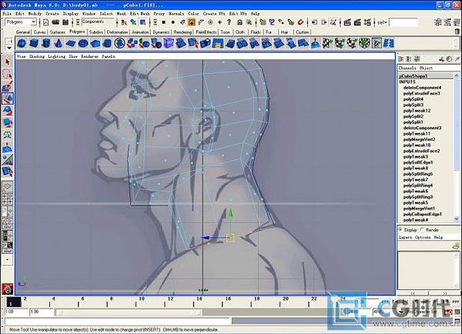This screenshot has width=462, height=334.
Task: Create a polygon cube from shelf
Action: tap(34, 44)
